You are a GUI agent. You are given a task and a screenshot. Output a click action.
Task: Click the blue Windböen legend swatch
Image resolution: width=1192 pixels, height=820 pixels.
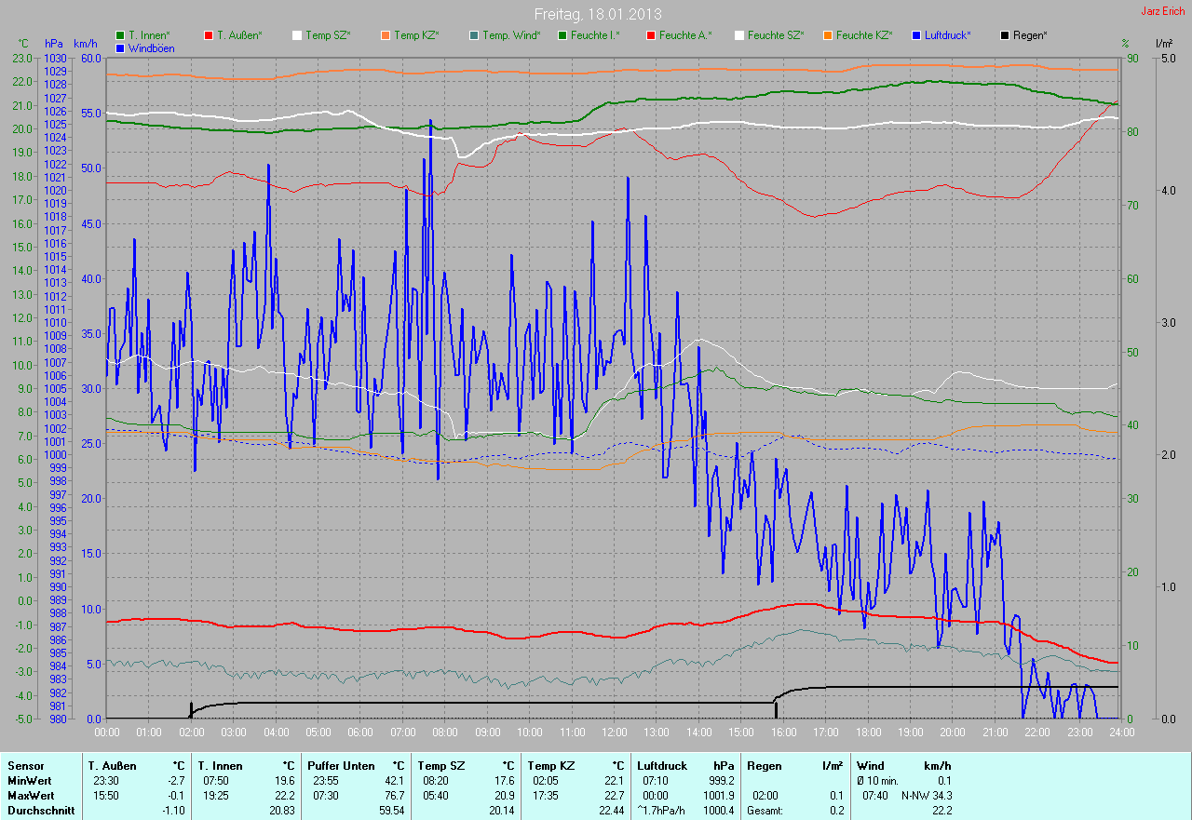pyautogui.click(x=120, y=47)
